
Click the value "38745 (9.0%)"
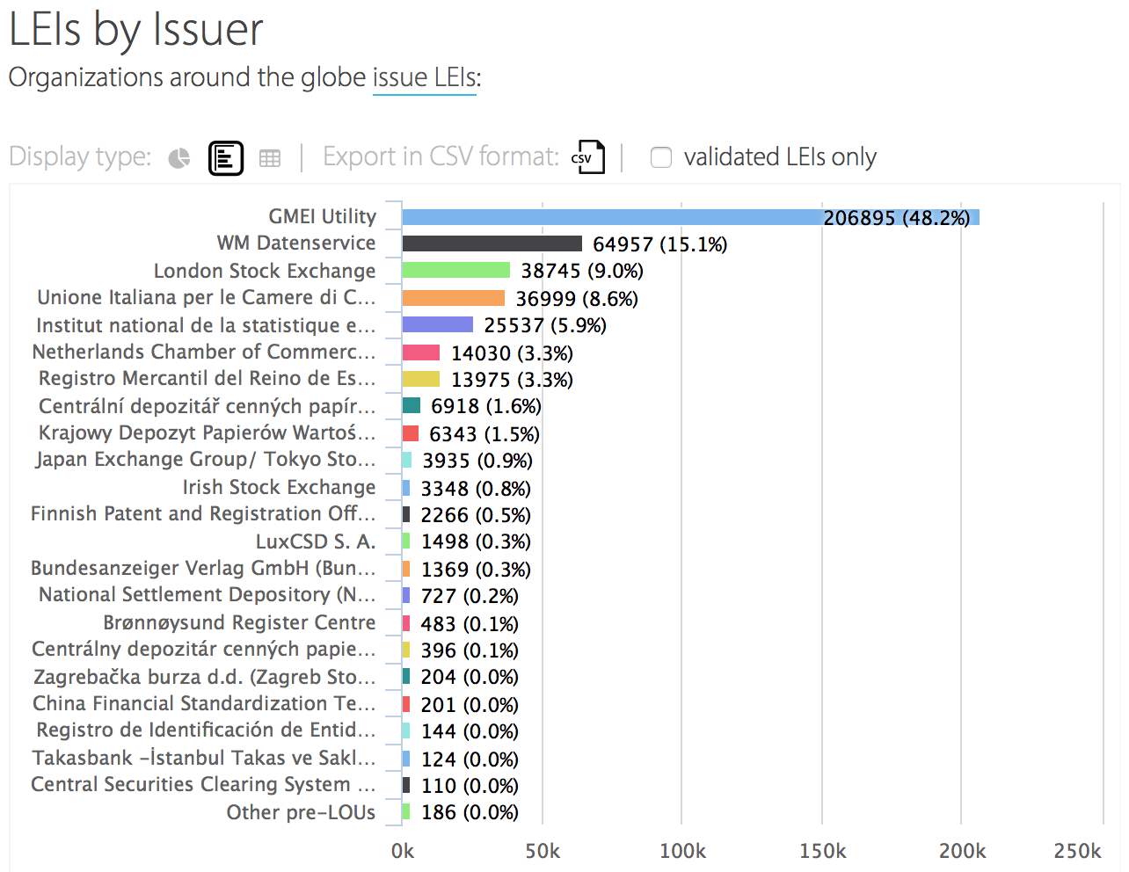click(x=582, y=271)
